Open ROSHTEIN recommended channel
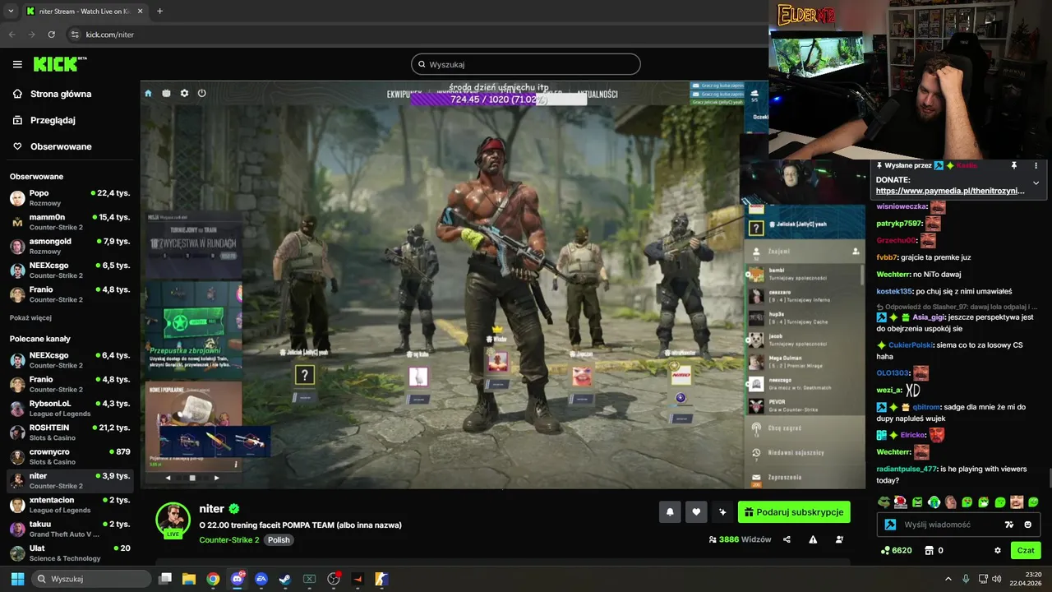 (70, 432)
